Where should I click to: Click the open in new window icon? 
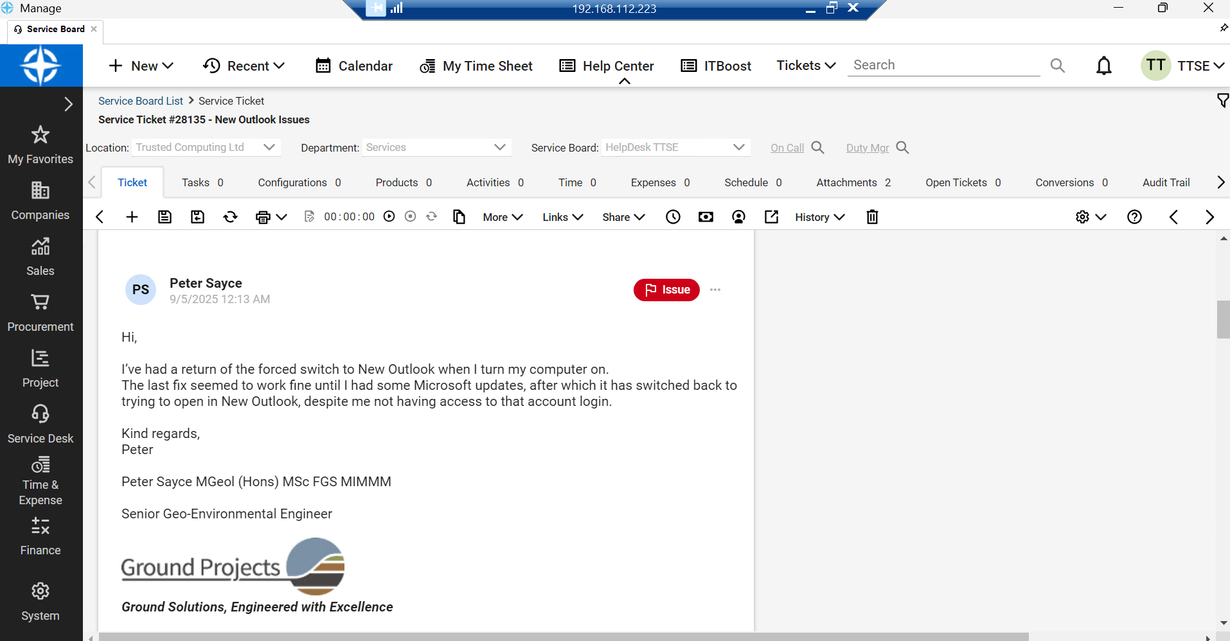tap(771, 217)
